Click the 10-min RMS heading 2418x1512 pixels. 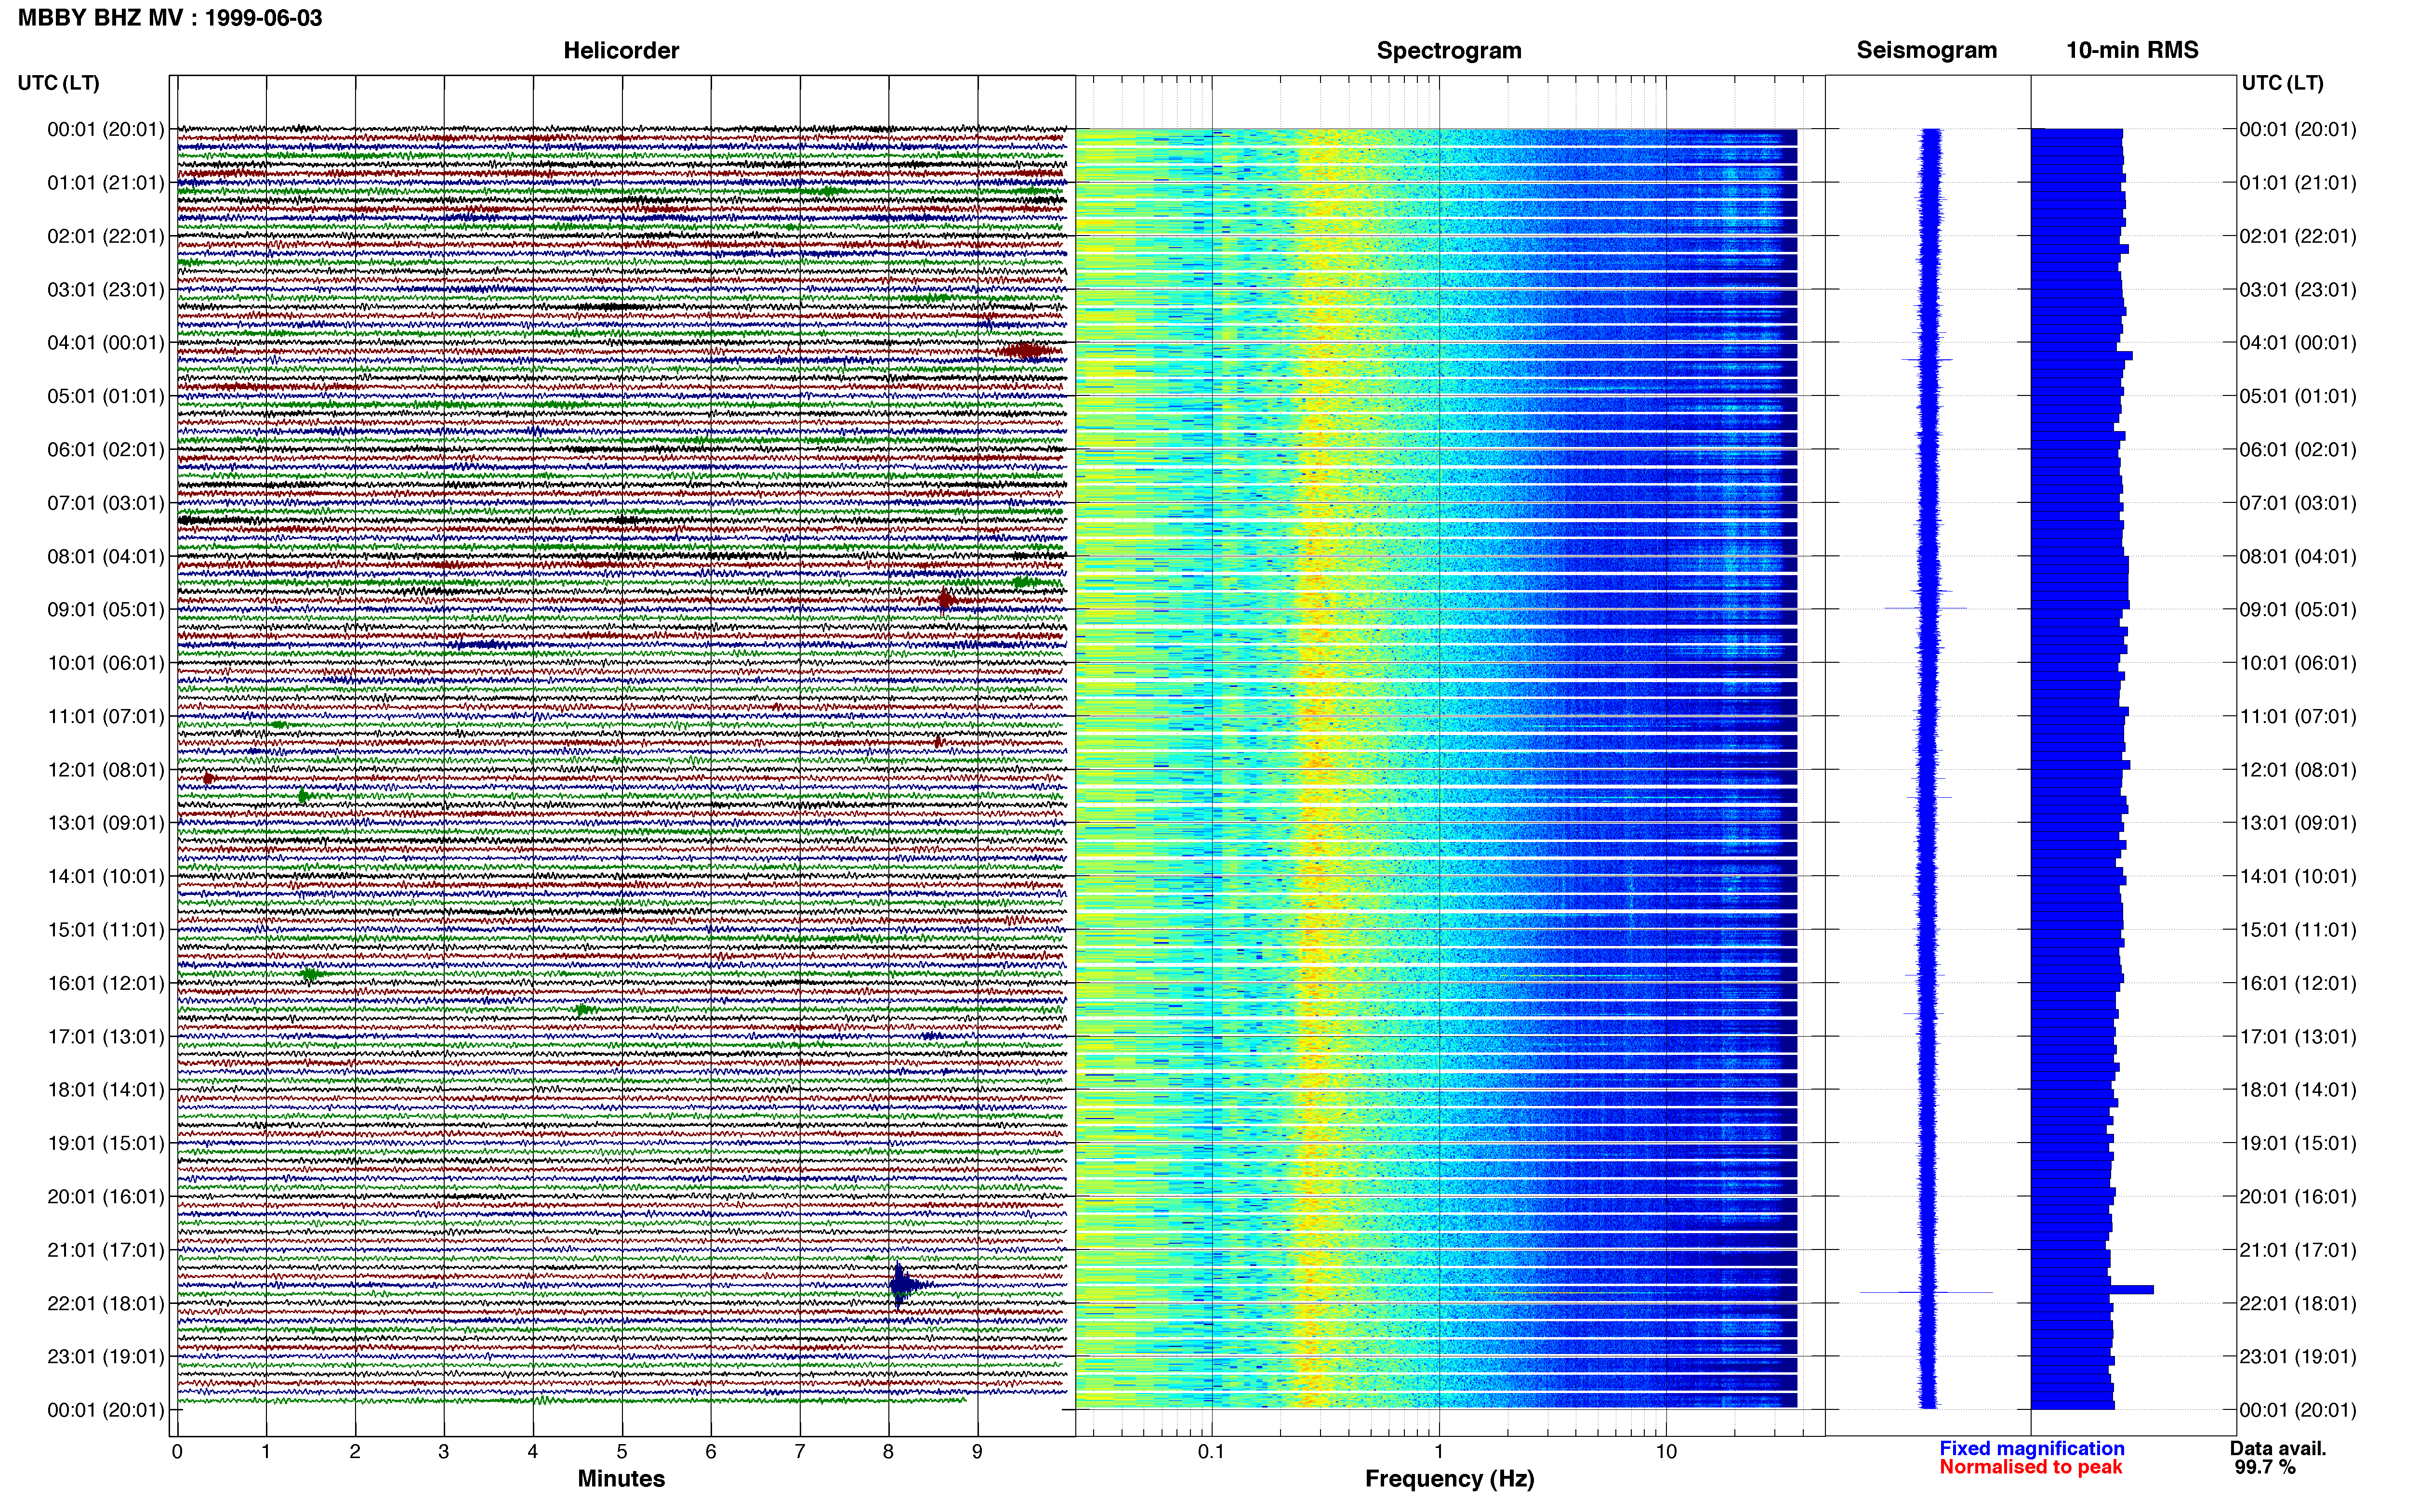click(2132, 50)
